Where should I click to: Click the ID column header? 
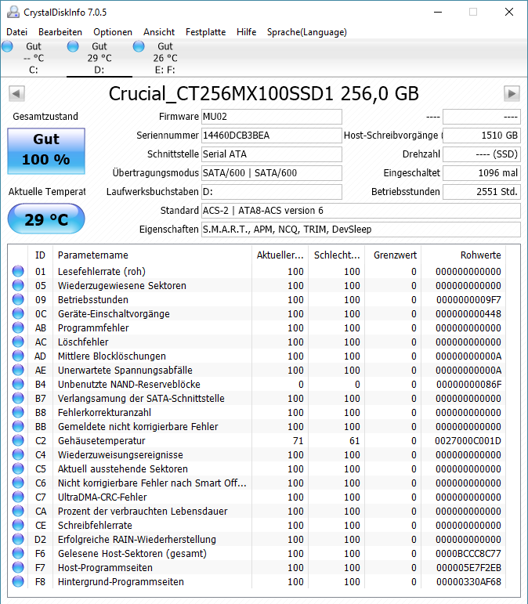click(x=40, y=255)
